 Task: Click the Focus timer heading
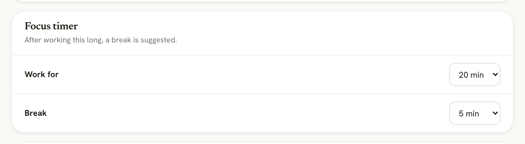coord(51,26)
